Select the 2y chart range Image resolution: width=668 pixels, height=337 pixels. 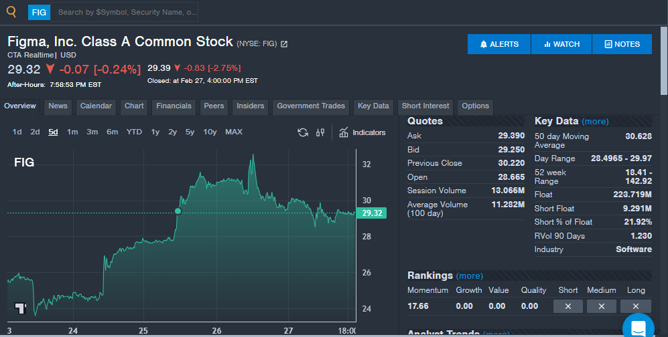coord(172,132)
